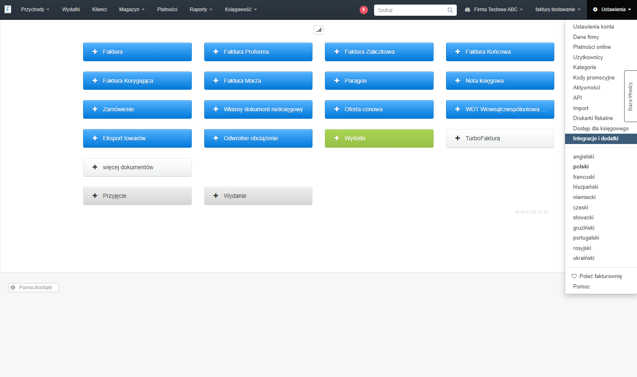
Task: Click the plus icon on więcej dokumentów
Action: (x=95, y=167)
